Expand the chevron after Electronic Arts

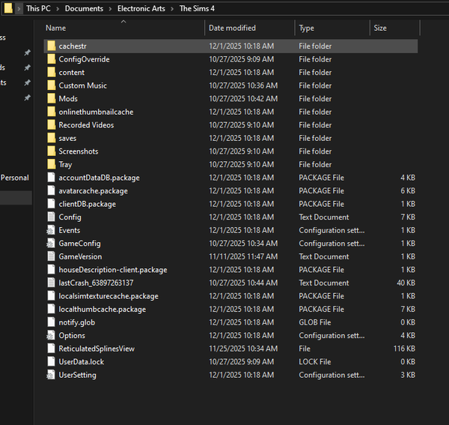point(172,9)
